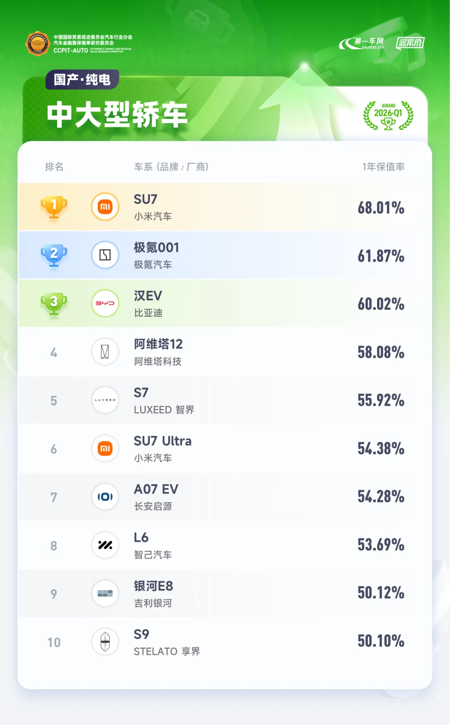Click the LUXEED logo beside S7

point(105,400)
